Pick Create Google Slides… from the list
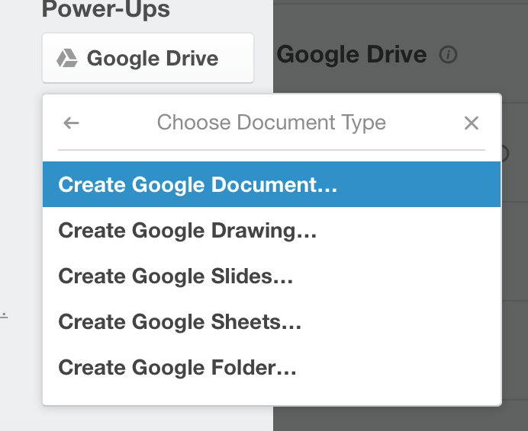Viewport: 528px width, 431px height. [x=272, y=276]
